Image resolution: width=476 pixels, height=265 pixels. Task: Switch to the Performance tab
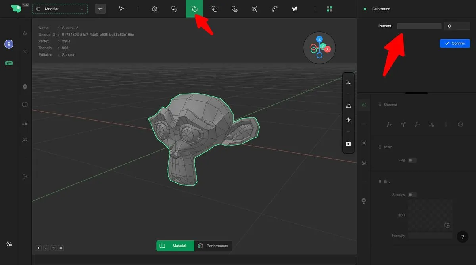click(213, 246)
